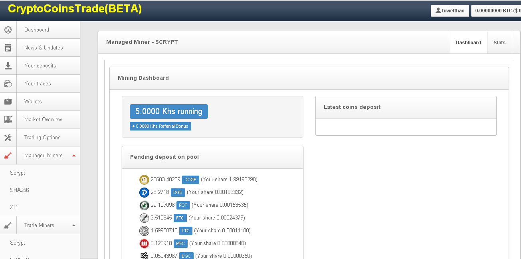
Task: Click the Mining Dashboard heading
Action: 143,78
